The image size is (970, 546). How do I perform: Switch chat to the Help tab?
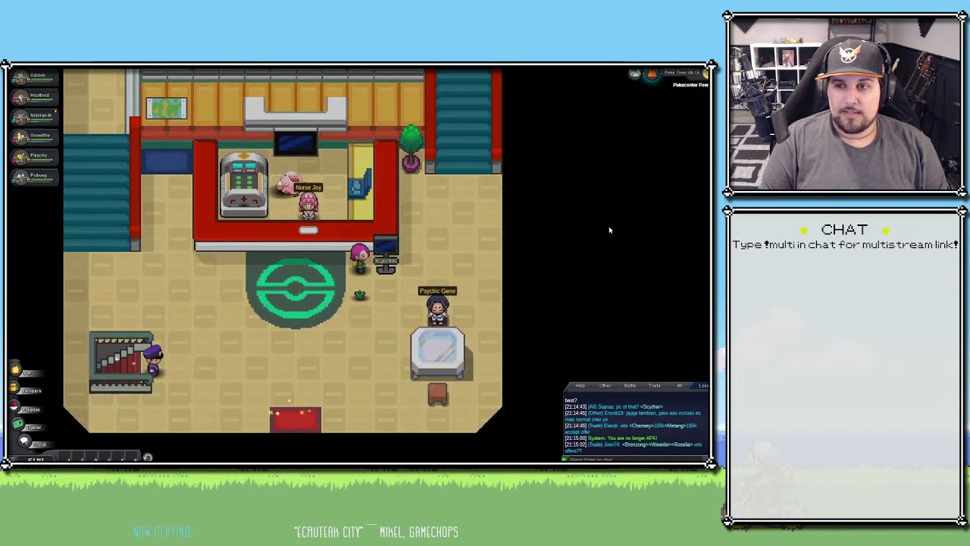click(x=580, y=385)
